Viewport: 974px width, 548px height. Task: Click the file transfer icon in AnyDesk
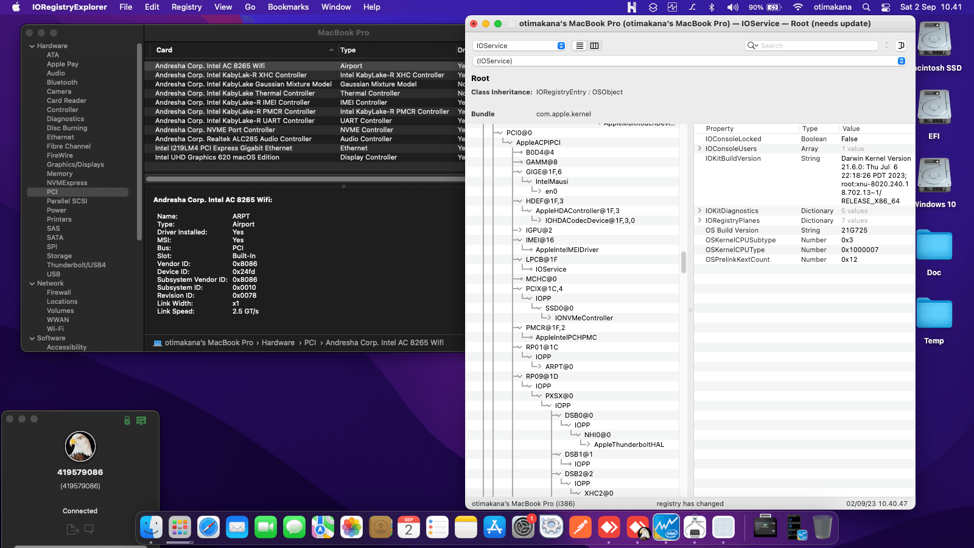tap(72, 529)
